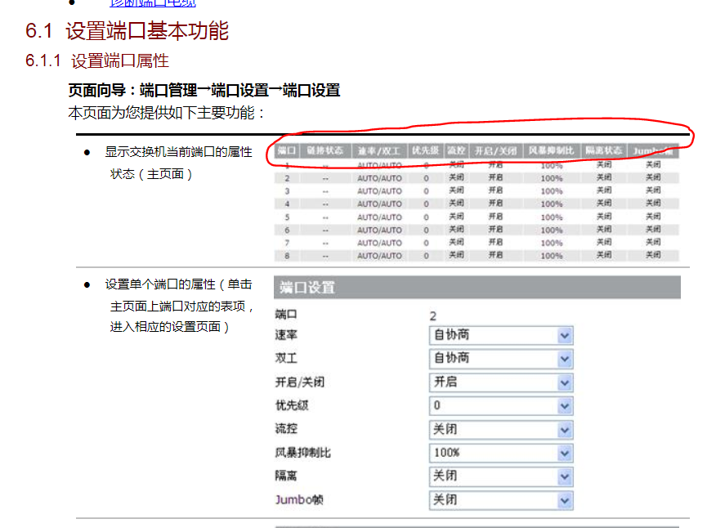The height and width of the screenshot is (528, 707).
Task: Click the subheading 6.1.1 设置端口属性
Action: click(x=97, y=60)
